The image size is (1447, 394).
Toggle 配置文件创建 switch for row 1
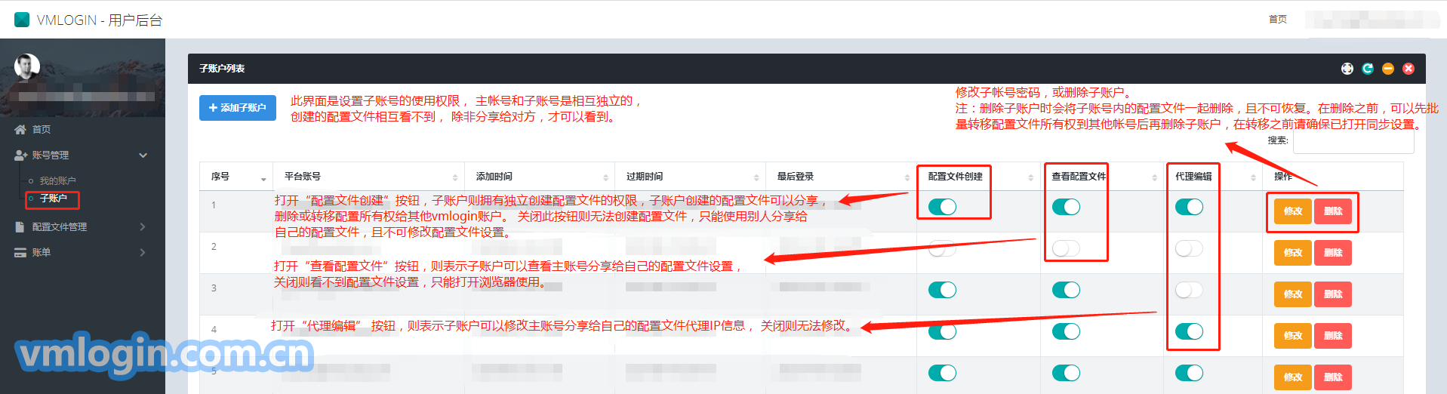942,207
